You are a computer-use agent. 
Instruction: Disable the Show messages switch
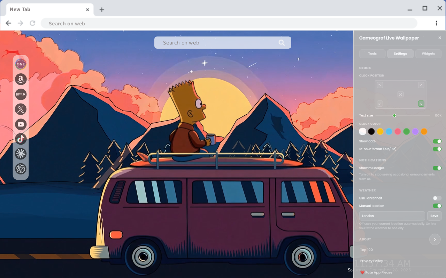click(x=437, y=168)
